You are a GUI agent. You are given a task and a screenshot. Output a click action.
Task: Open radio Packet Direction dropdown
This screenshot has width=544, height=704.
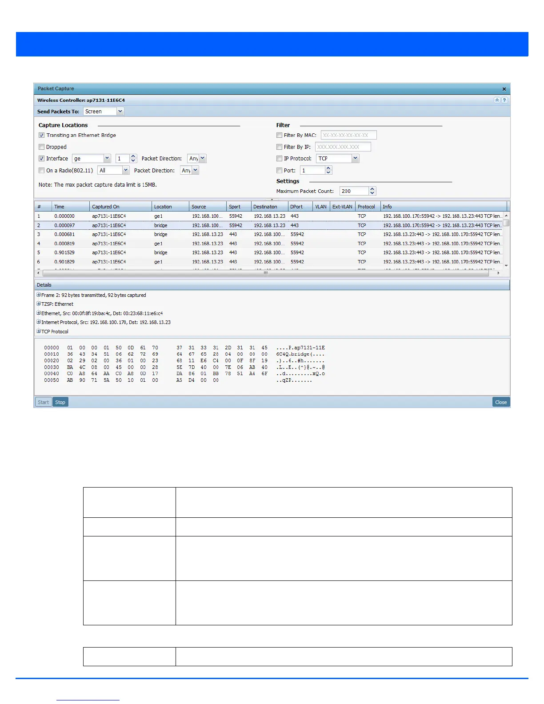coord(195,171)
